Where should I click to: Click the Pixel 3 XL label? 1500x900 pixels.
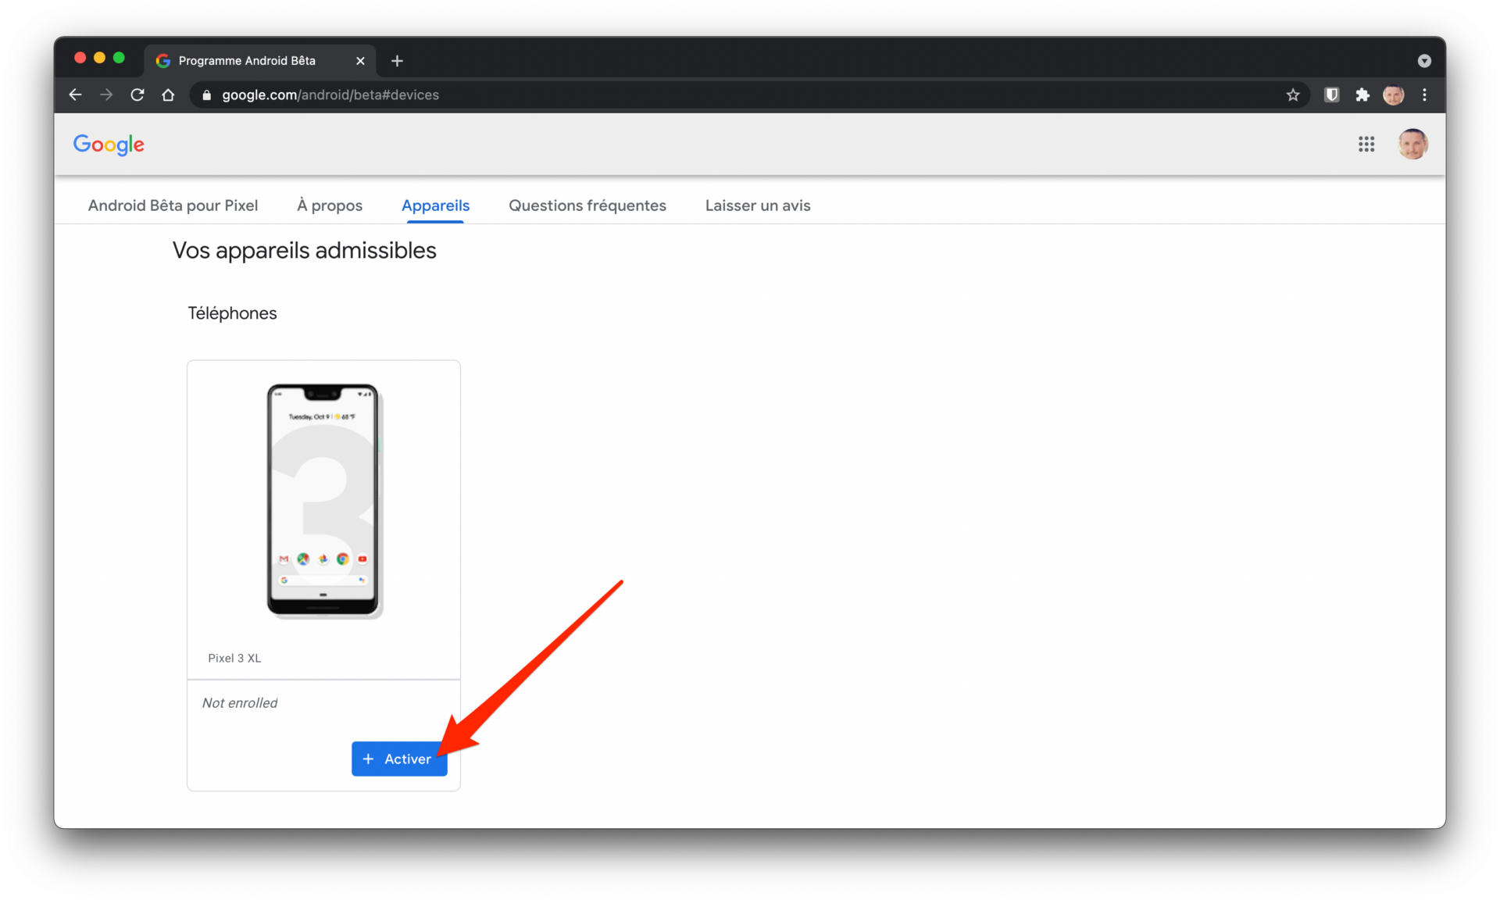(x=234, y=658)
